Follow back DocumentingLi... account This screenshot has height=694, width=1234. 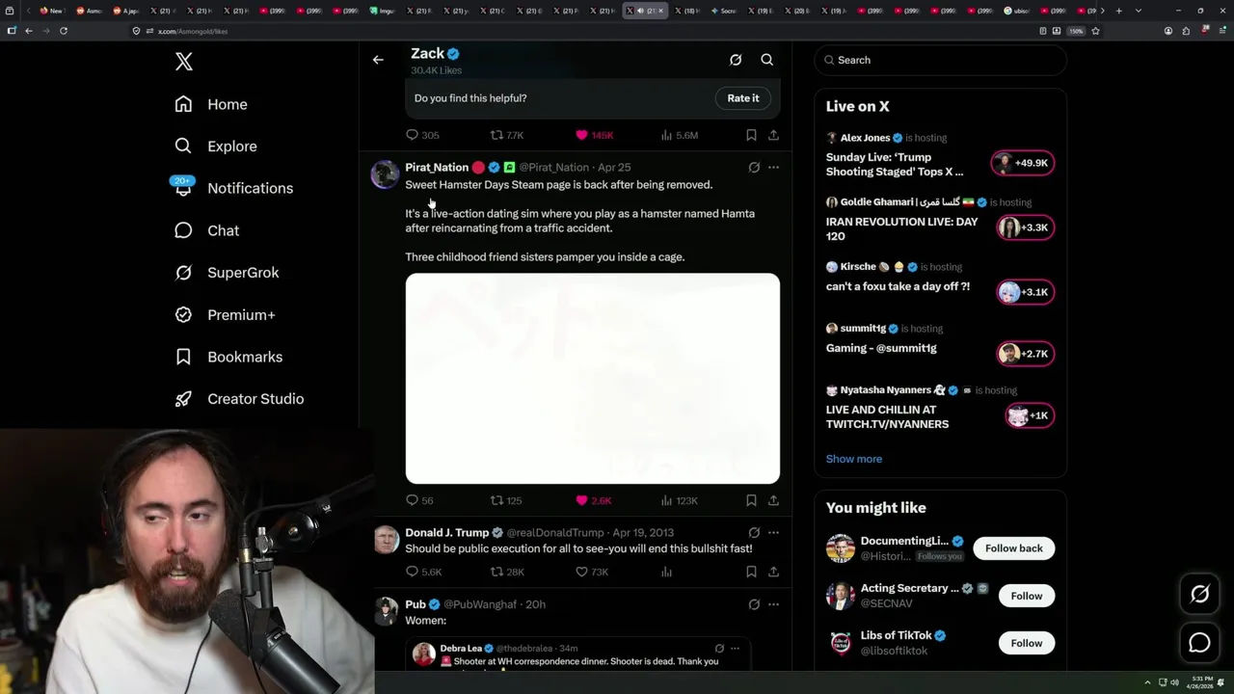(1014, 548)
